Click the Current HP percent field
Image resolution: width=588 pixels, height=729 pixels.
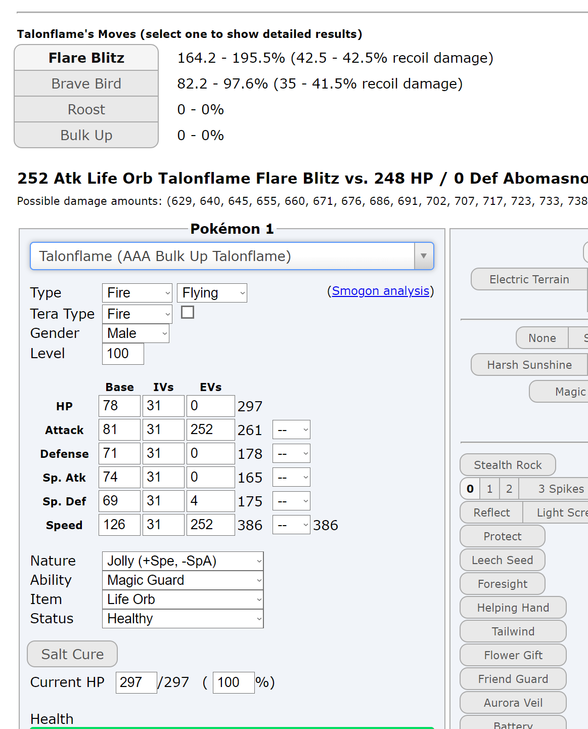tap(234, 682)
